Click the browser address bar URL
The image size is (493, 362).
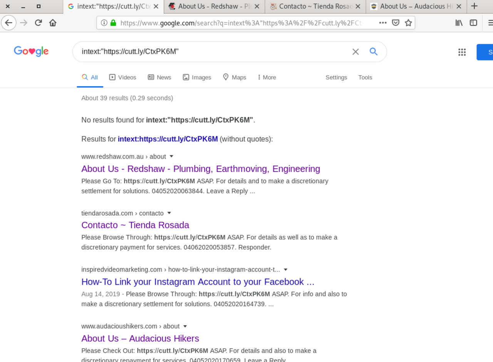point(241,23)
